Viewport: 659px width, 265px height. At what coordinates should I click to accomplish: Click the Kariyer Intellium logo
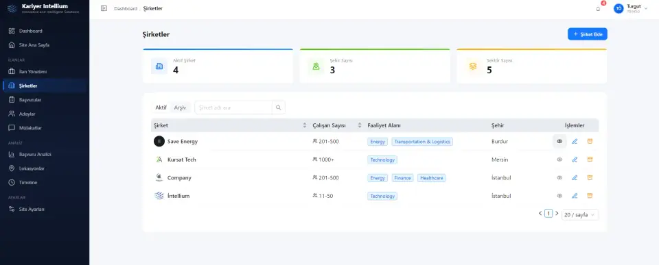(x=12, y=8)
